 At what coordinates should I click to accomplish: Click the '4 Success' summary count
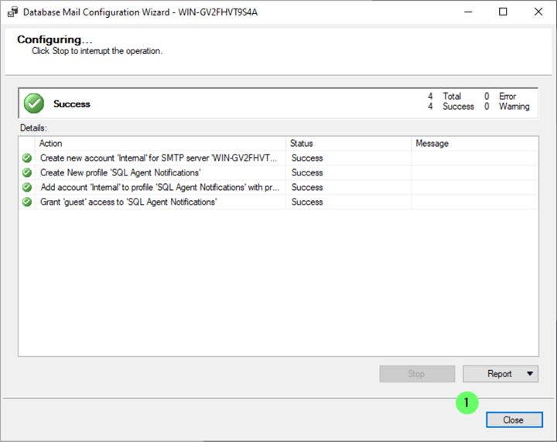point(451,107)
